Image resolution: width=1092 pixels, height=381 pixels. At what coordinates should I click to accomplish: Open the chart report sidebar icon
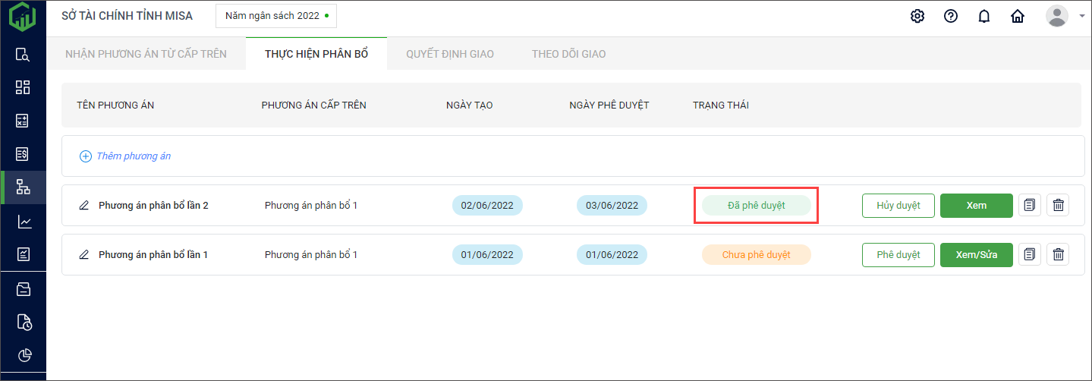[24, 222]
